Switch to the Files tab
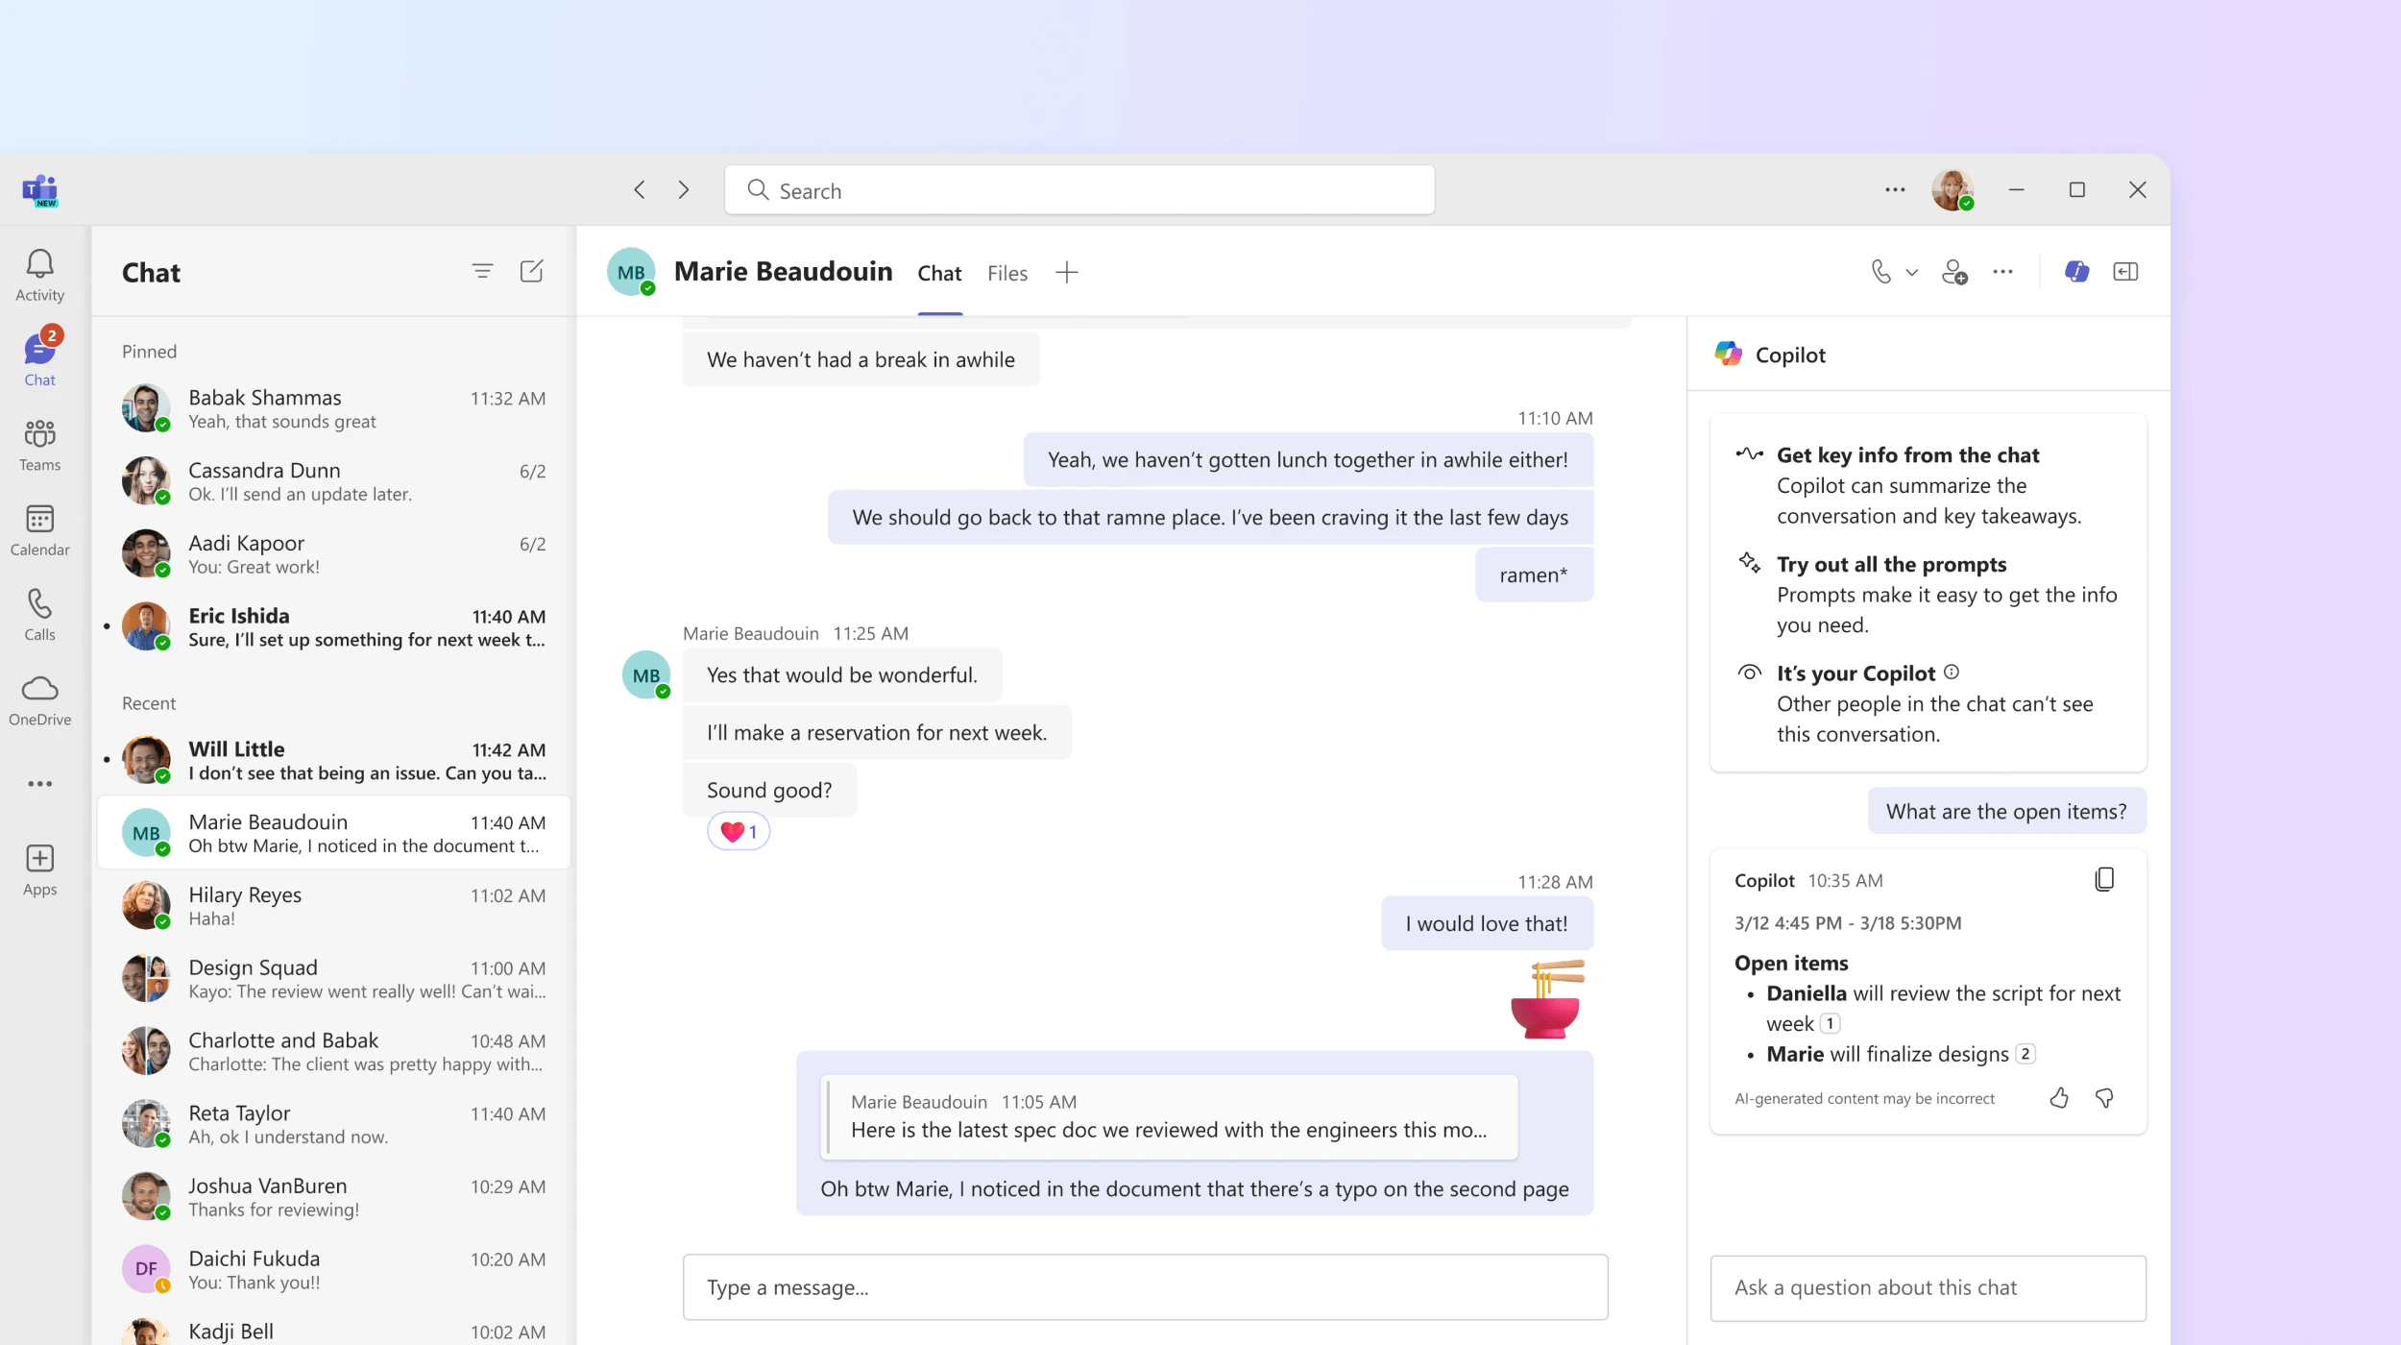Viewport: 2401px width, 1345px height. click(x=1006, y=274)
